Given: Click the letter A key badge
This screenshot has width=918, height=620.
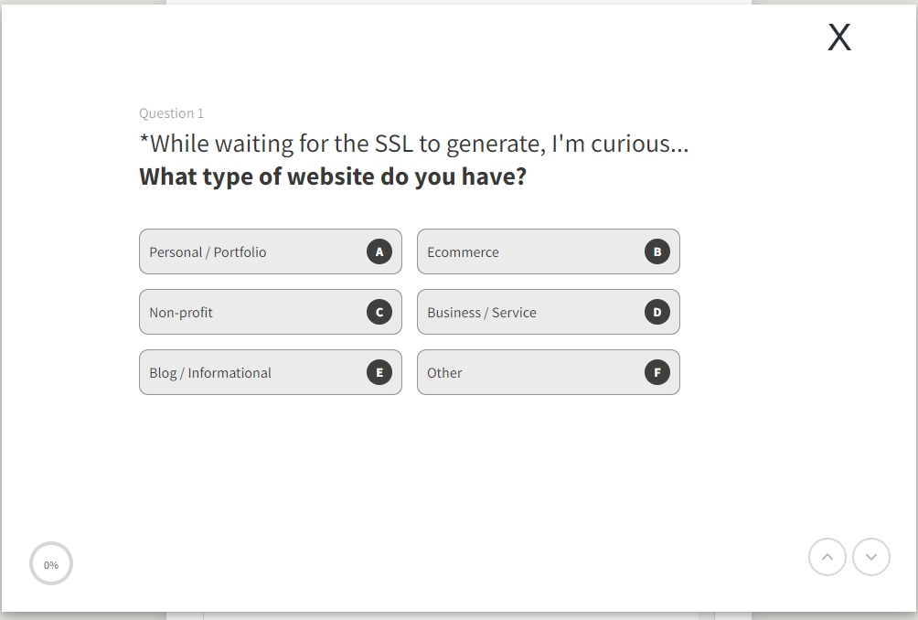Looking at the screenshot, I should (x=379, y=251).
